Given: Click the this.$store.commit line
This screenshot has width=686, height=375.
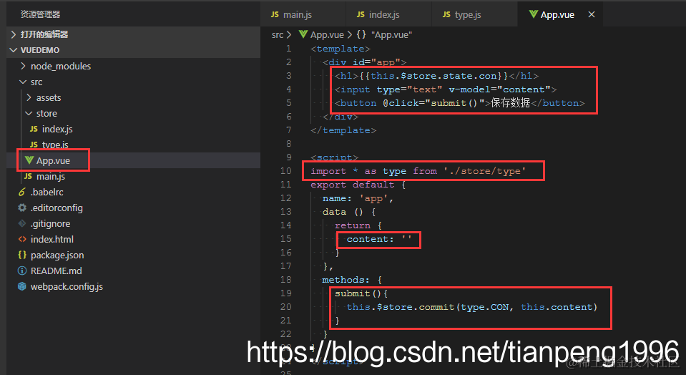Looking at the screenshot, I should 472,307.
